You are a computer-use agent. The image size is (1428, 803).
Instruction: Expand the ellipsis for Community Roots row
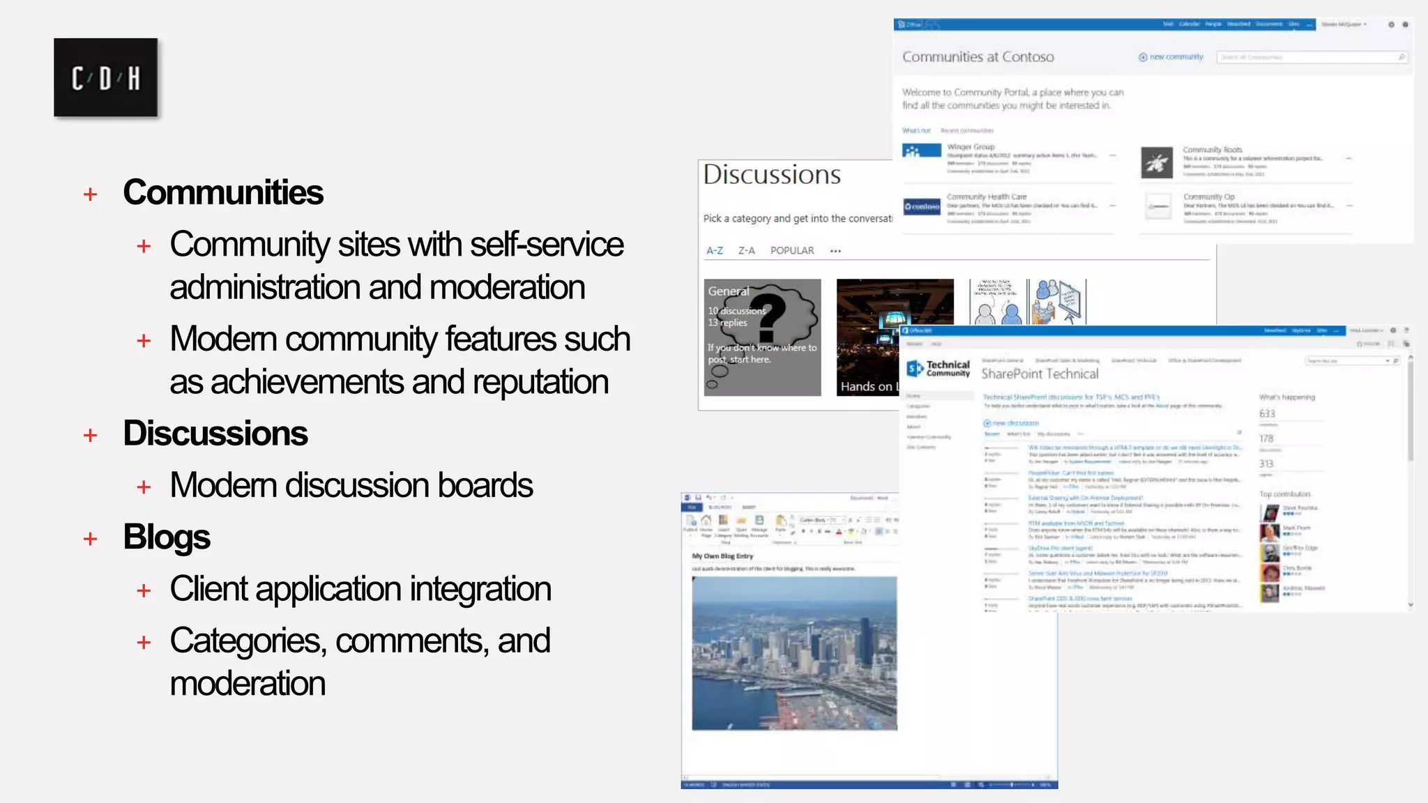(1349, 159)
